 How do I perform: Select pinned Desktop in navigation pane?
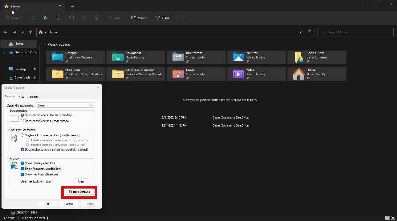click(20, 69)
